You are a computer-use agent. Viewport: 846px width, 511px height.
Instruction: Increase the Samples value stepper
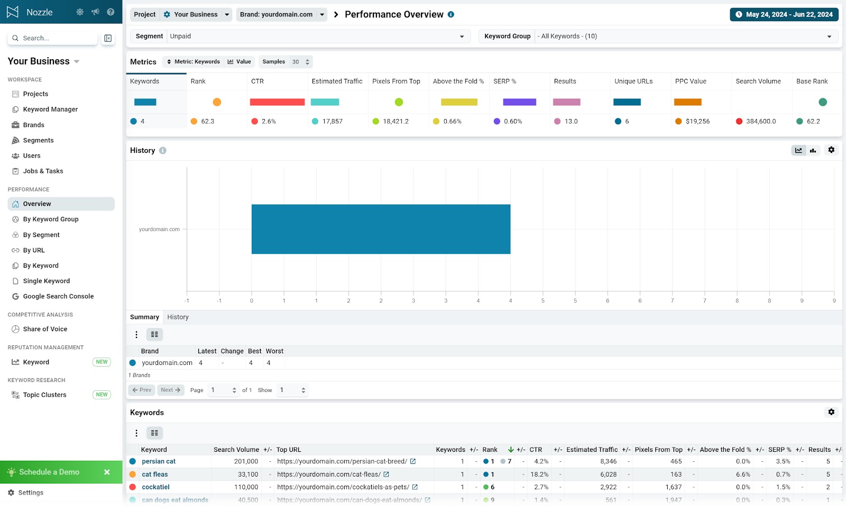coord(307,59)
